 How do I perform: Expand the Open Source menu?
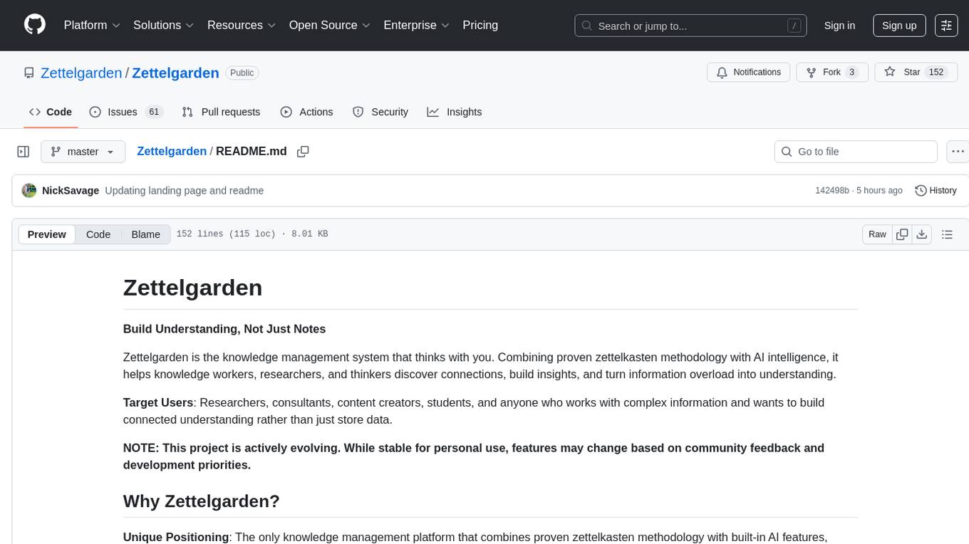point(330,25)
